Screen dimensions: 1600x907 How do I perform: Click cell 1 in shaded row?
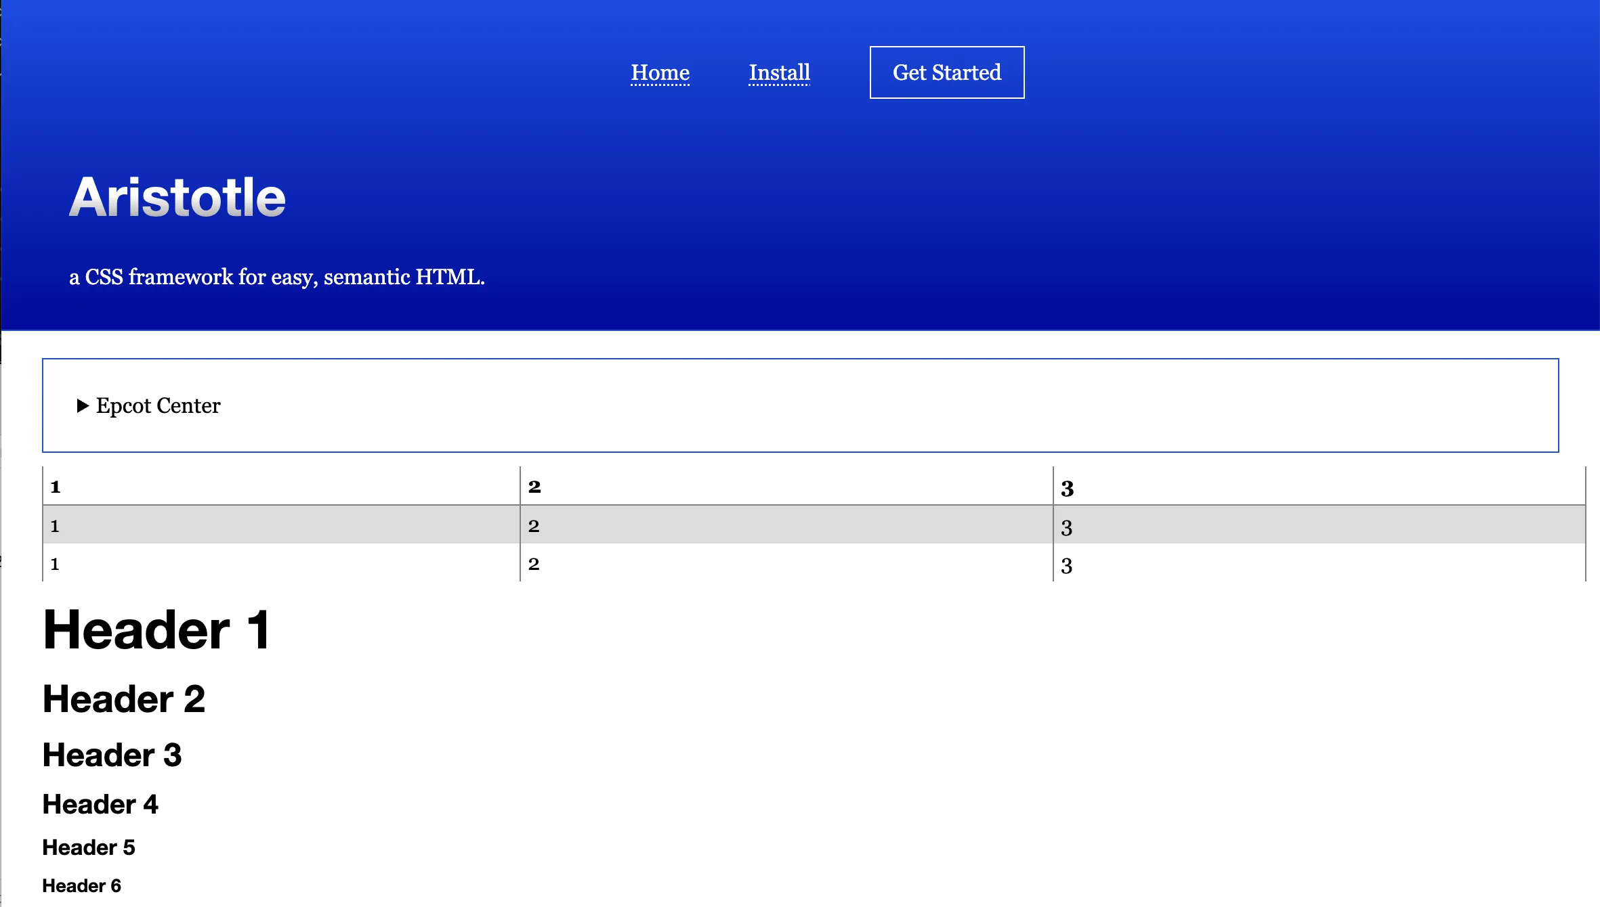[55, 526]
